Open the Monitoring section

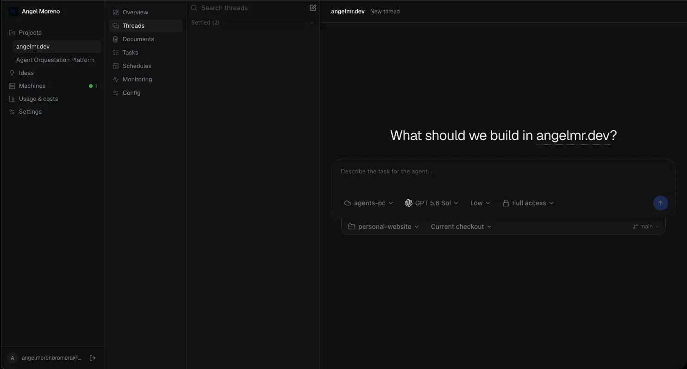coord(145,80)
